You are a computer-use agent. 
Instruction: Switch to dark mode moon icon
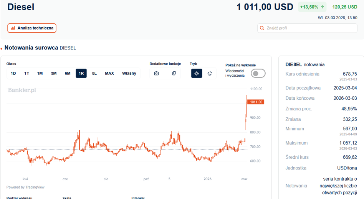[210, 73]
